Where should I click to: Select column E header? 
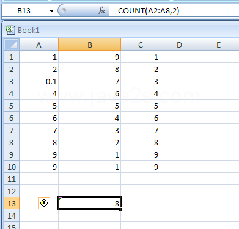218,45
